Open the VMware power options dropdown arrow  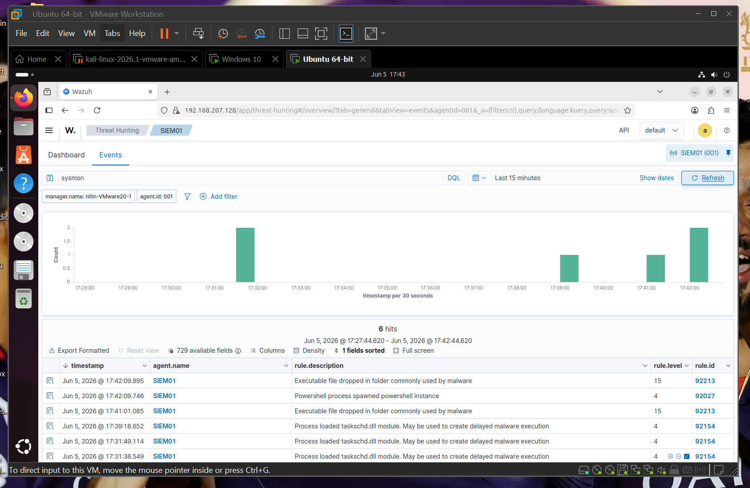[177, 33]
